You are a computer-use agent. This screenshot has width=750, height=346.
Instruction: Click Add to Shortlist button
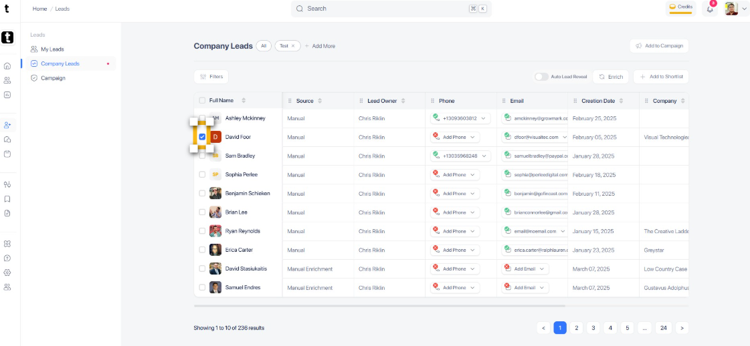[x=661, y=76]
